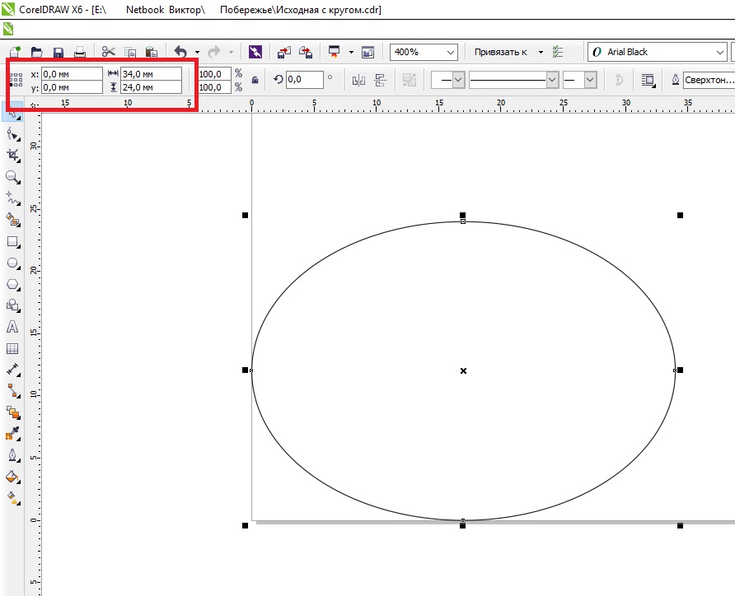Select the Ellipse tool in toolbox
Image resolution: width=735 pixels, height=596 pixels.
click(13, 263)
